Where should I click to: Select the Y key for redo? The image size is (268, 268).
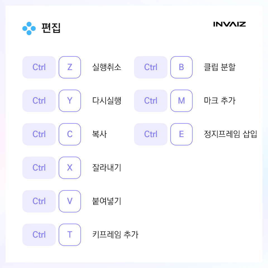pyautogui.click(x=70, y=101)
